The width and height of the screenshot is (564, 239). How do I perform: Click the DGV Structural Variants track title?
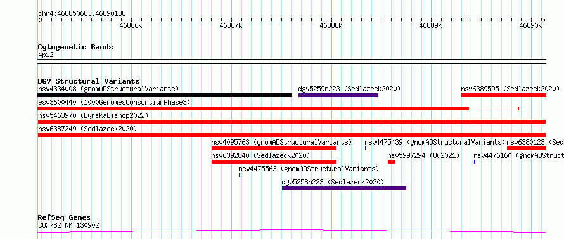(x=89, y=81)
